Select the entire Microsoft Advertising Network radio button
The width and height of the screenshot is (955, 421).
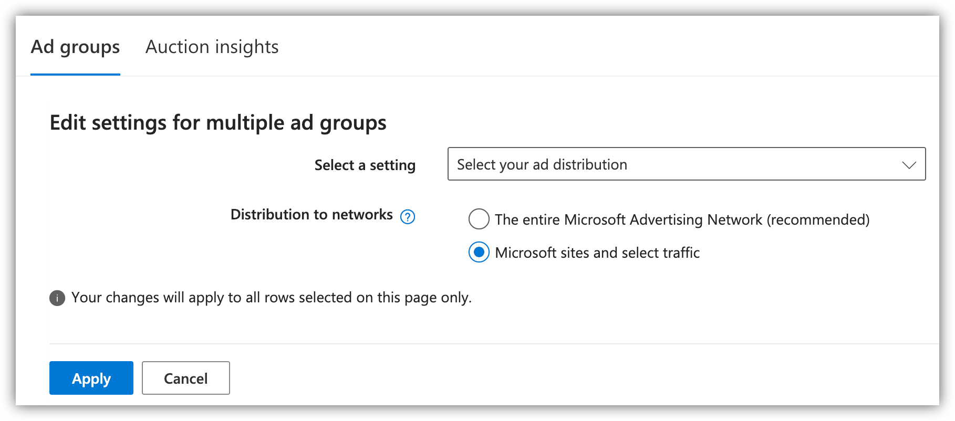479,219
